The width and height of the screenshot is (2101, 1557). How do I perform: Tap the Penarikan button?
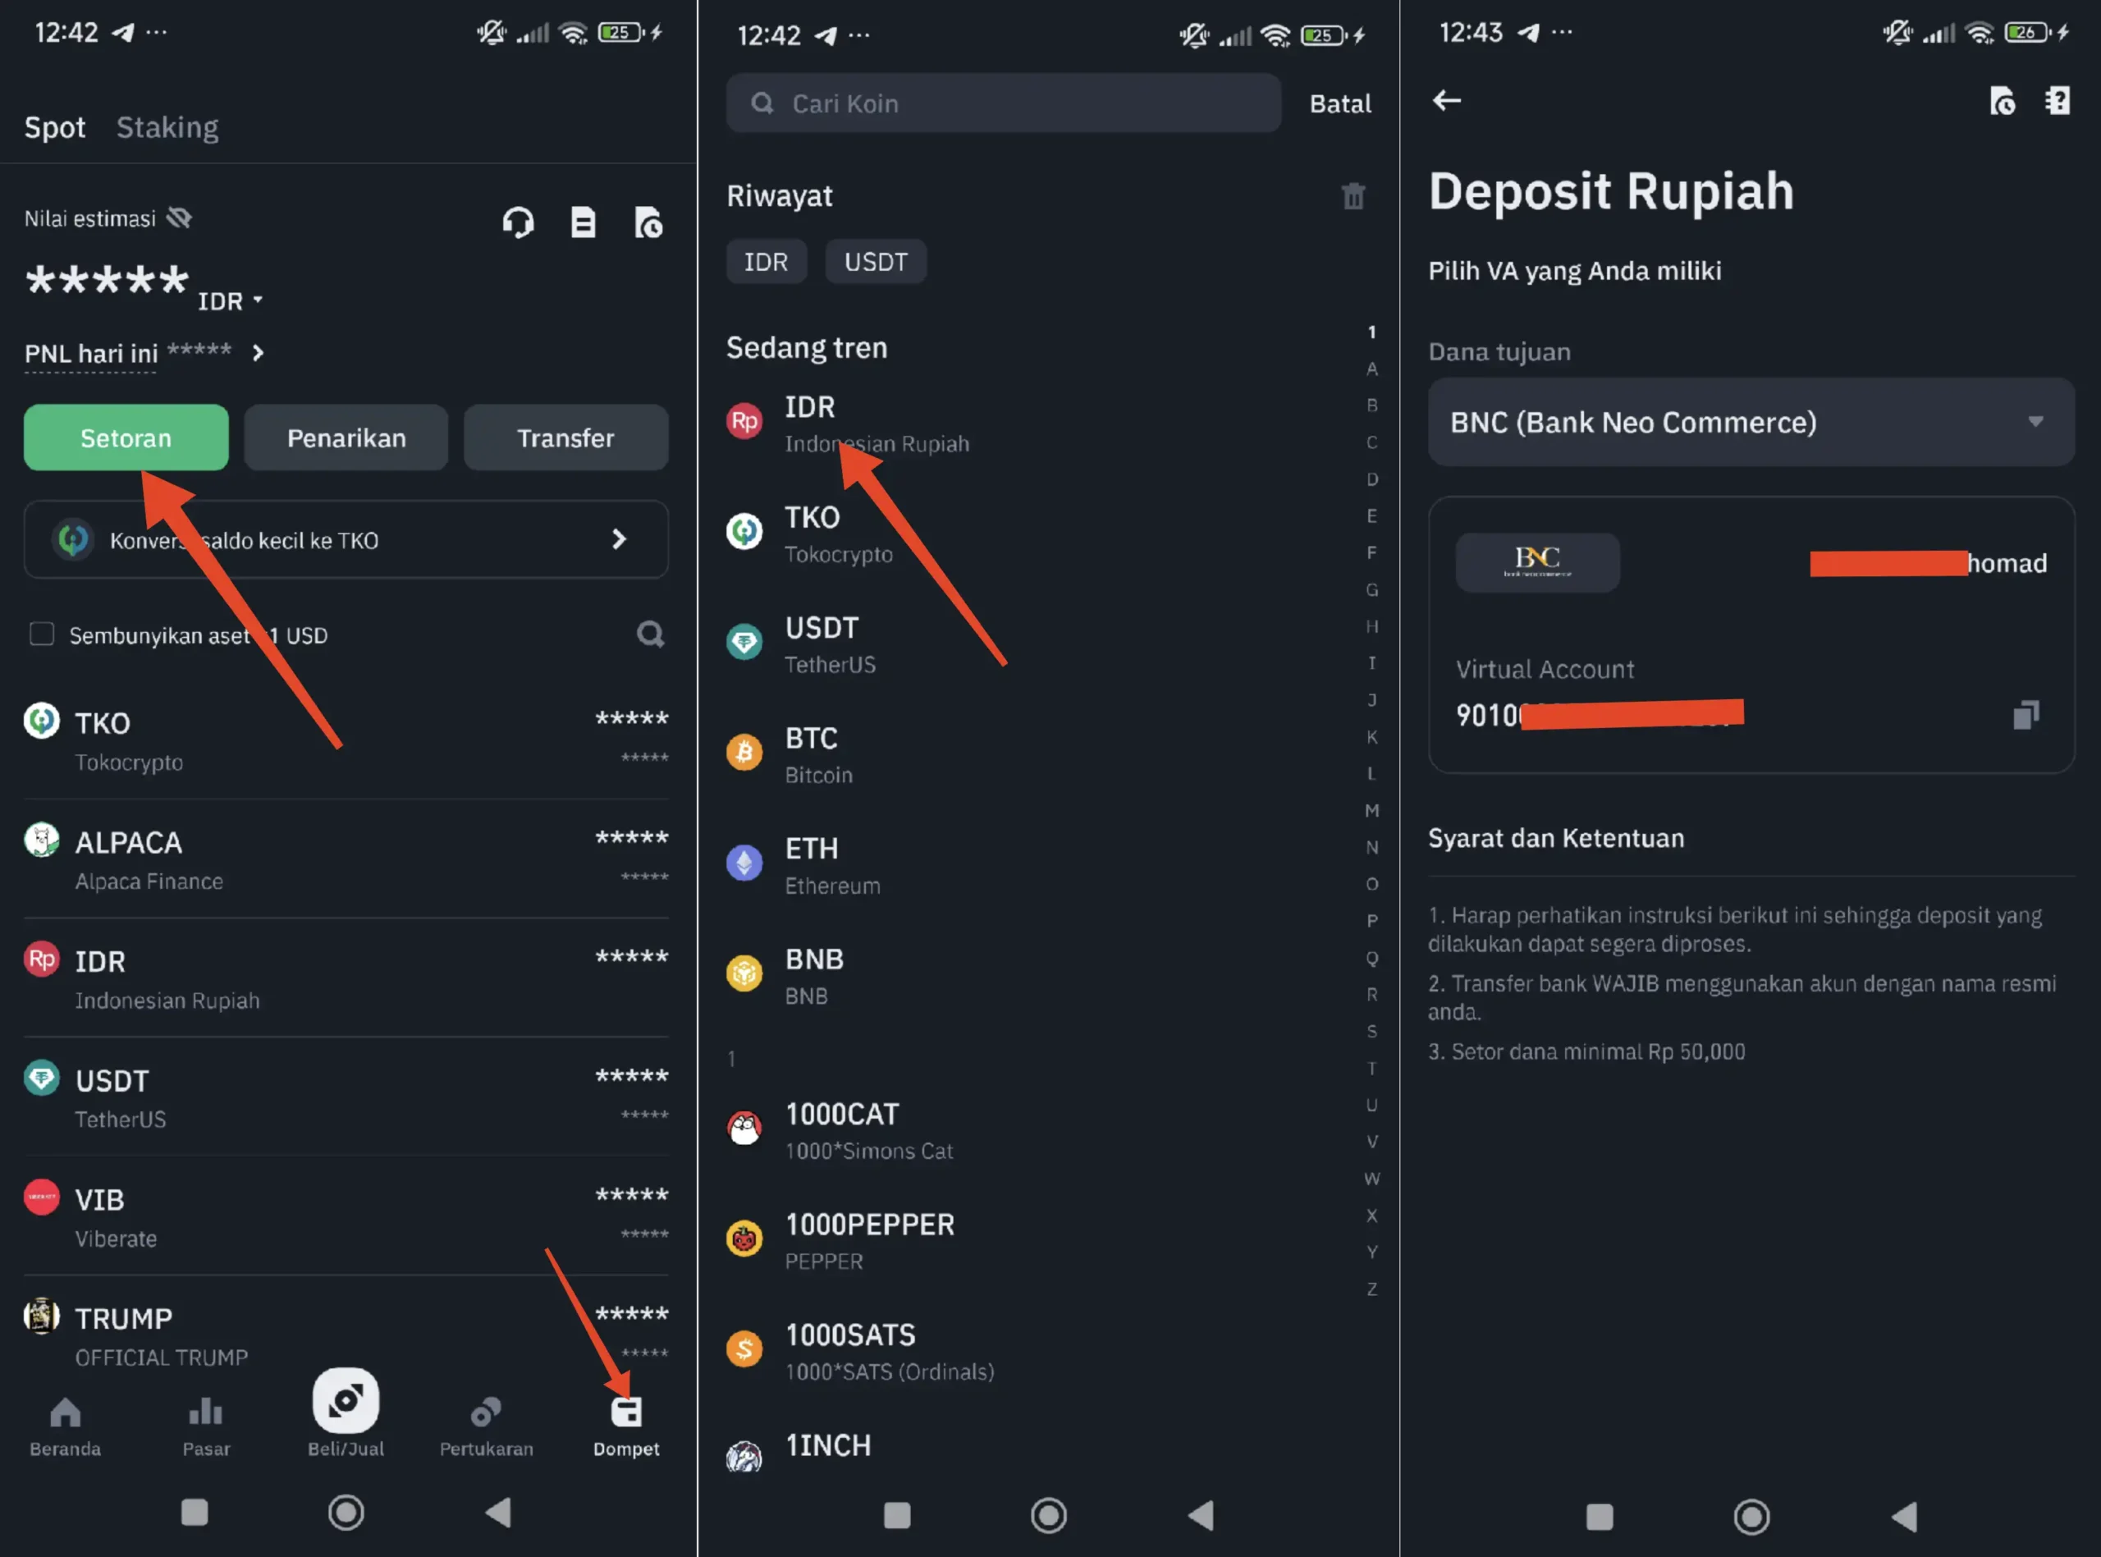[x=346, y=437]
